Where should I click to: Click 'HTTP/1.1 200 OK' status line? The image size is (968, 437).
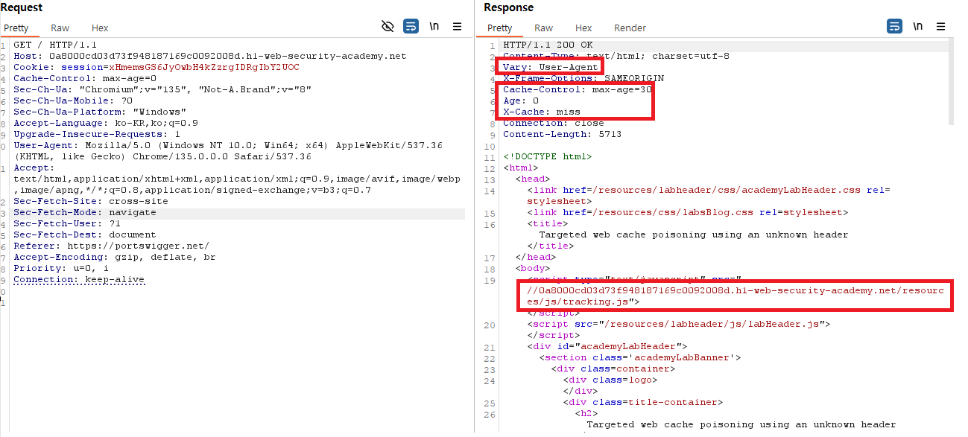(x=548, y=45)
